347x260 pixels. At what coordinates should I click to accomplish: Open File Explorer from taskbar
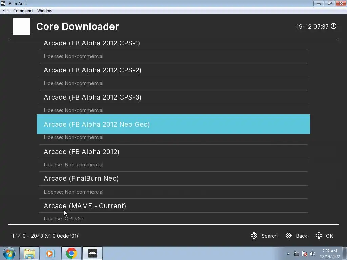29,253
